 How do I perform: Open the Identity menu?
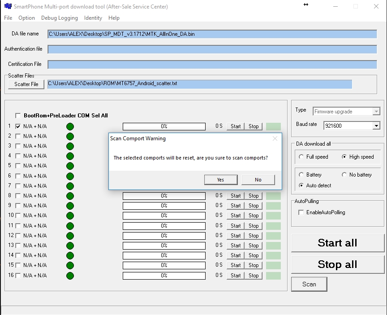click(93, 18)
